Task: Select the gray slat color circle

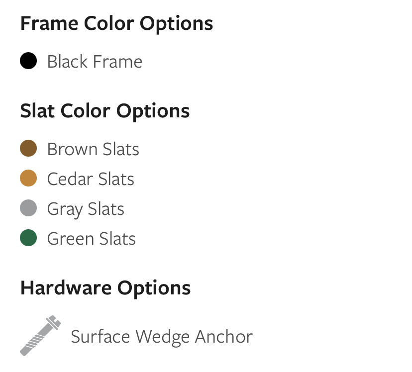Action: 28,208
